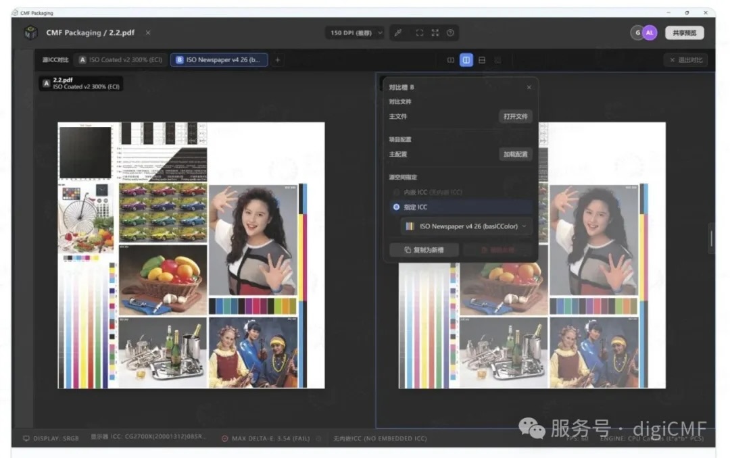Image resolution: width=730 pixels, height=458 pixels.
Task: Click the dimmed fourth layout icon
Action: click(x=497, y=60)
